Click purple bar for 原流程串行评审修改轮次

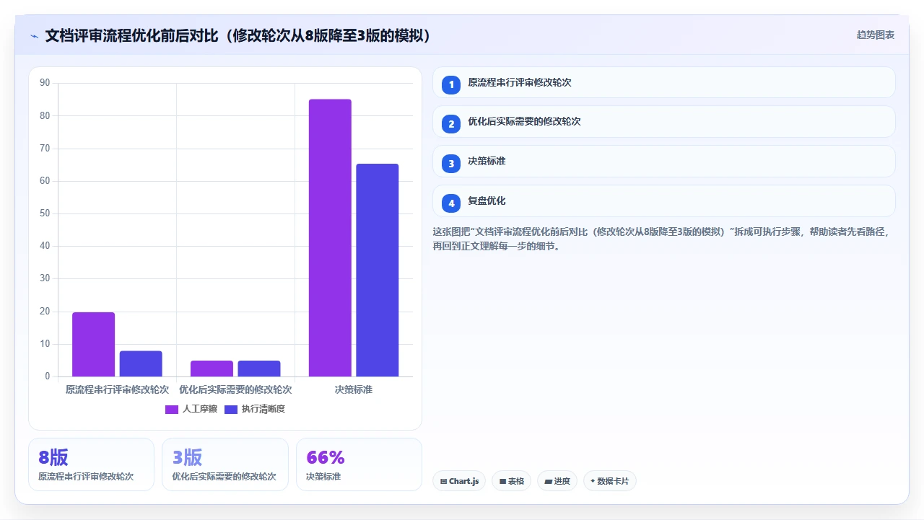click(93, 344)
